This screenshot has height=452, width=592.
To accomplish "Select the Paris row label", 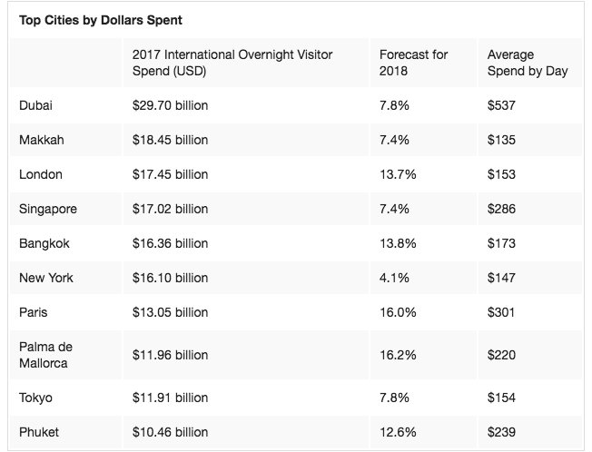I will [x=33, y=312].
